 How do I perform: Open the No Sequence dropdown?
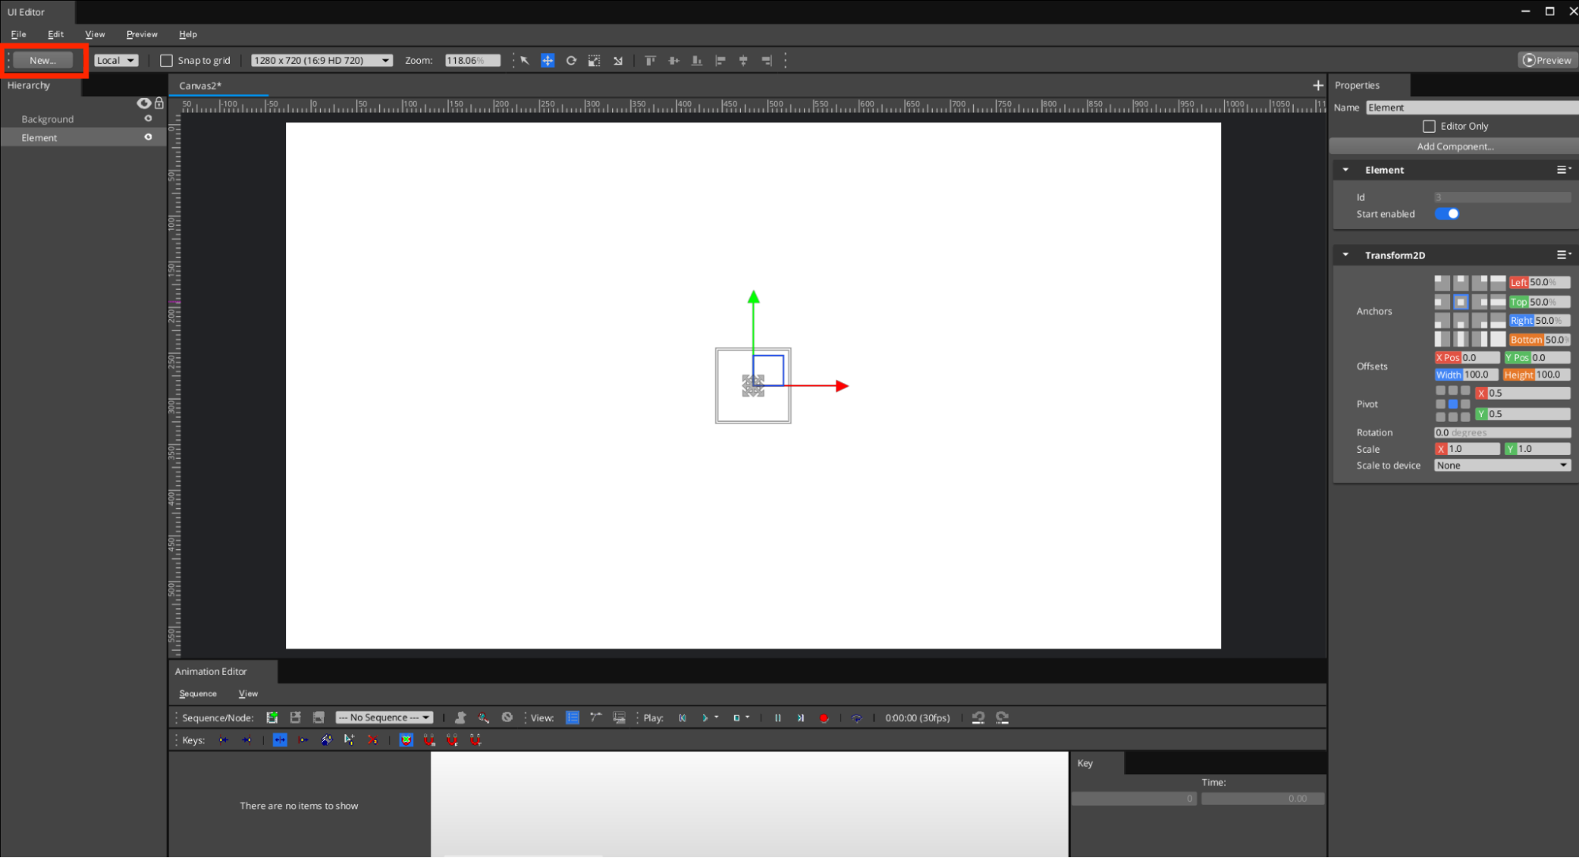tap(384, 717)
